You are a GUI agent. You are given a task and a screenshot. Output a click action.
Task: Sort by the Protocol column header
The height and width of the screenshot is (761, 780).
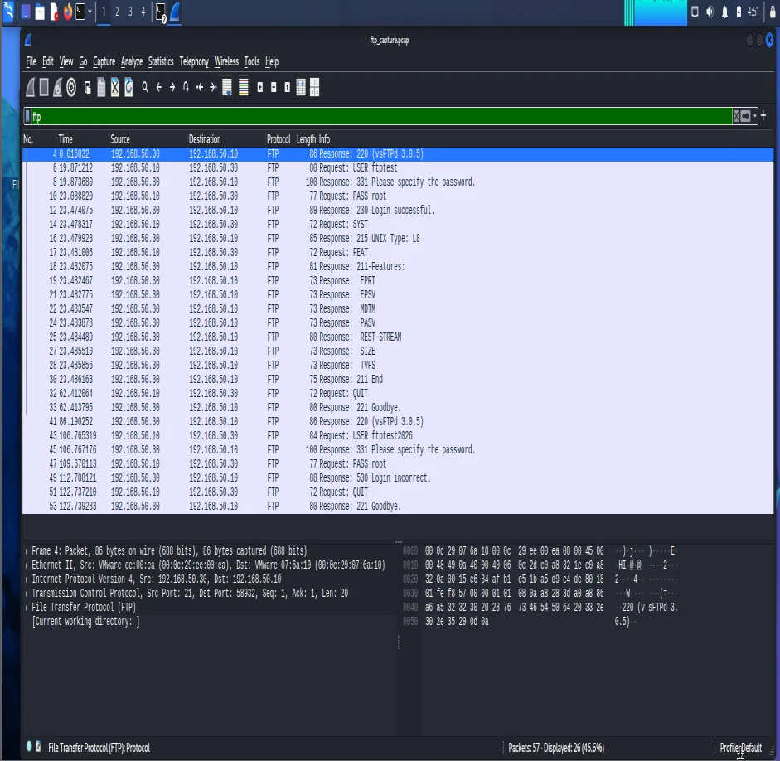pyautogui.click(x=278, y=139)
